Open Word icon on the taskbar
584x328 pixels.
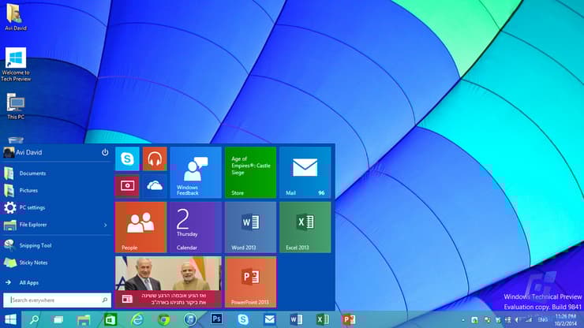click(296, 319)
